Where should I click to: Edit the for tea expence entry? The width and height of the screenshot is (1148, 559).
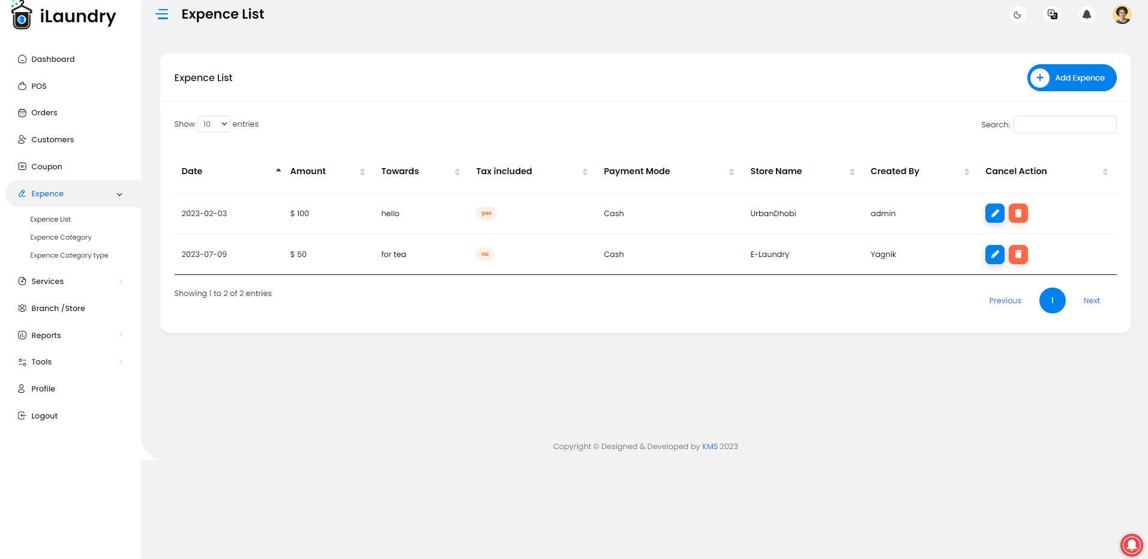pos(994,255)
